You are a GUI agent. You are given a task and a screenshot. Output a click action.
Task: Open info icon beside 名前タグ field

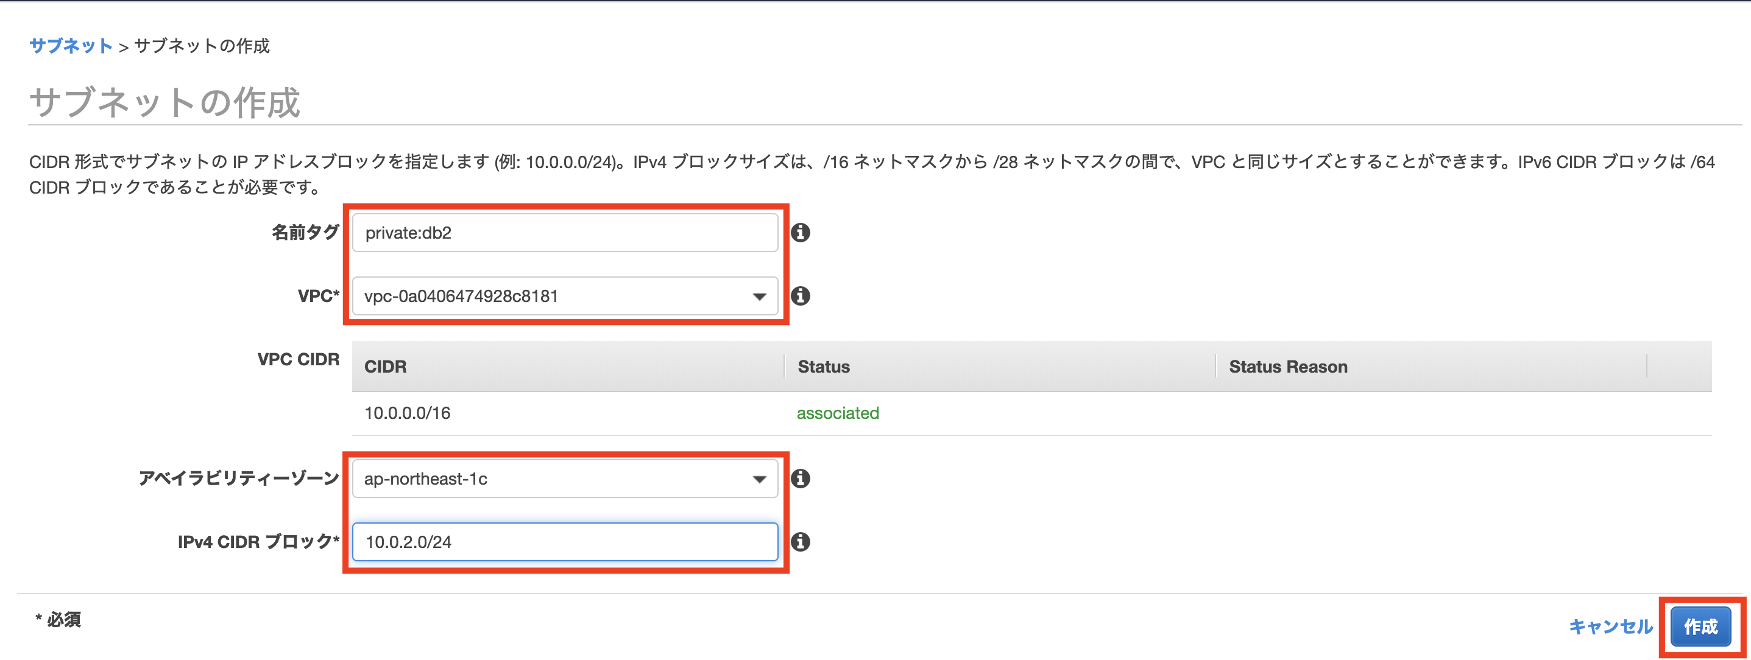pos(800,233)
